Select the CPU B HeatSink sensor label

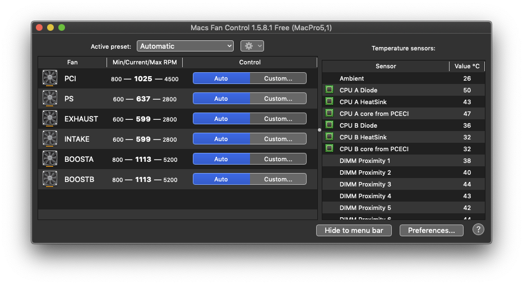tap(363, 137)
